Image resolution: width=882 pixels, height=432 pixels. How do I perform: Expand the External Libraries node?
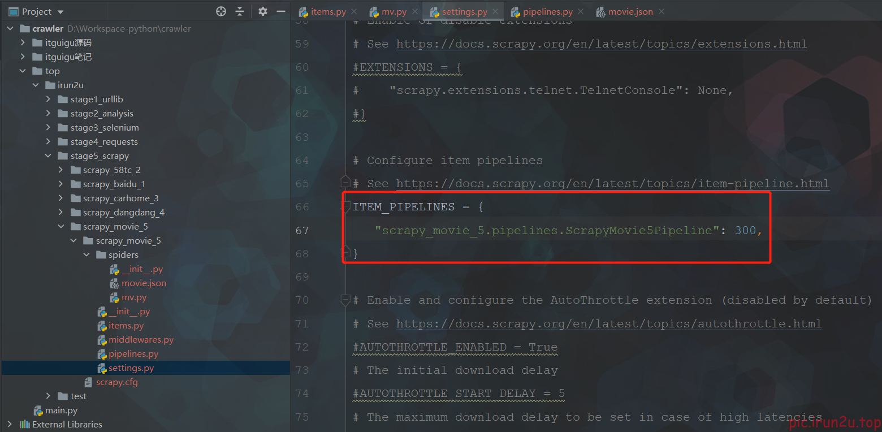pyautogui.click(x=10, y=425)
